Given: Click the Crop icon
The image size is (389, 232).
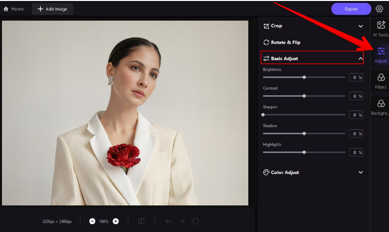Looking at the screenshot, I should coord(266,26).
